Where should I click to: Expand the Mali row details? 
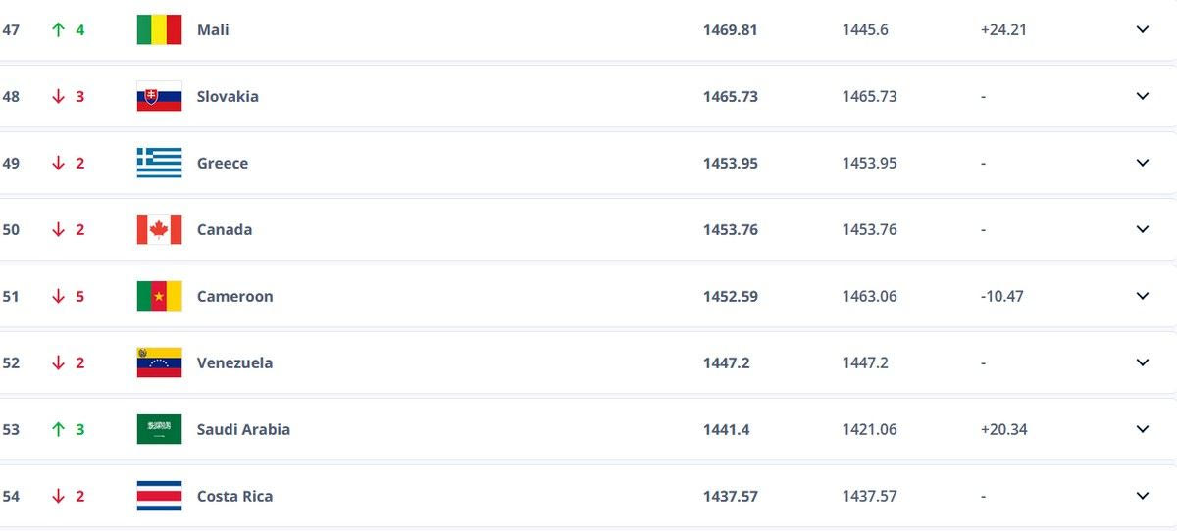tap(1142, 29)
